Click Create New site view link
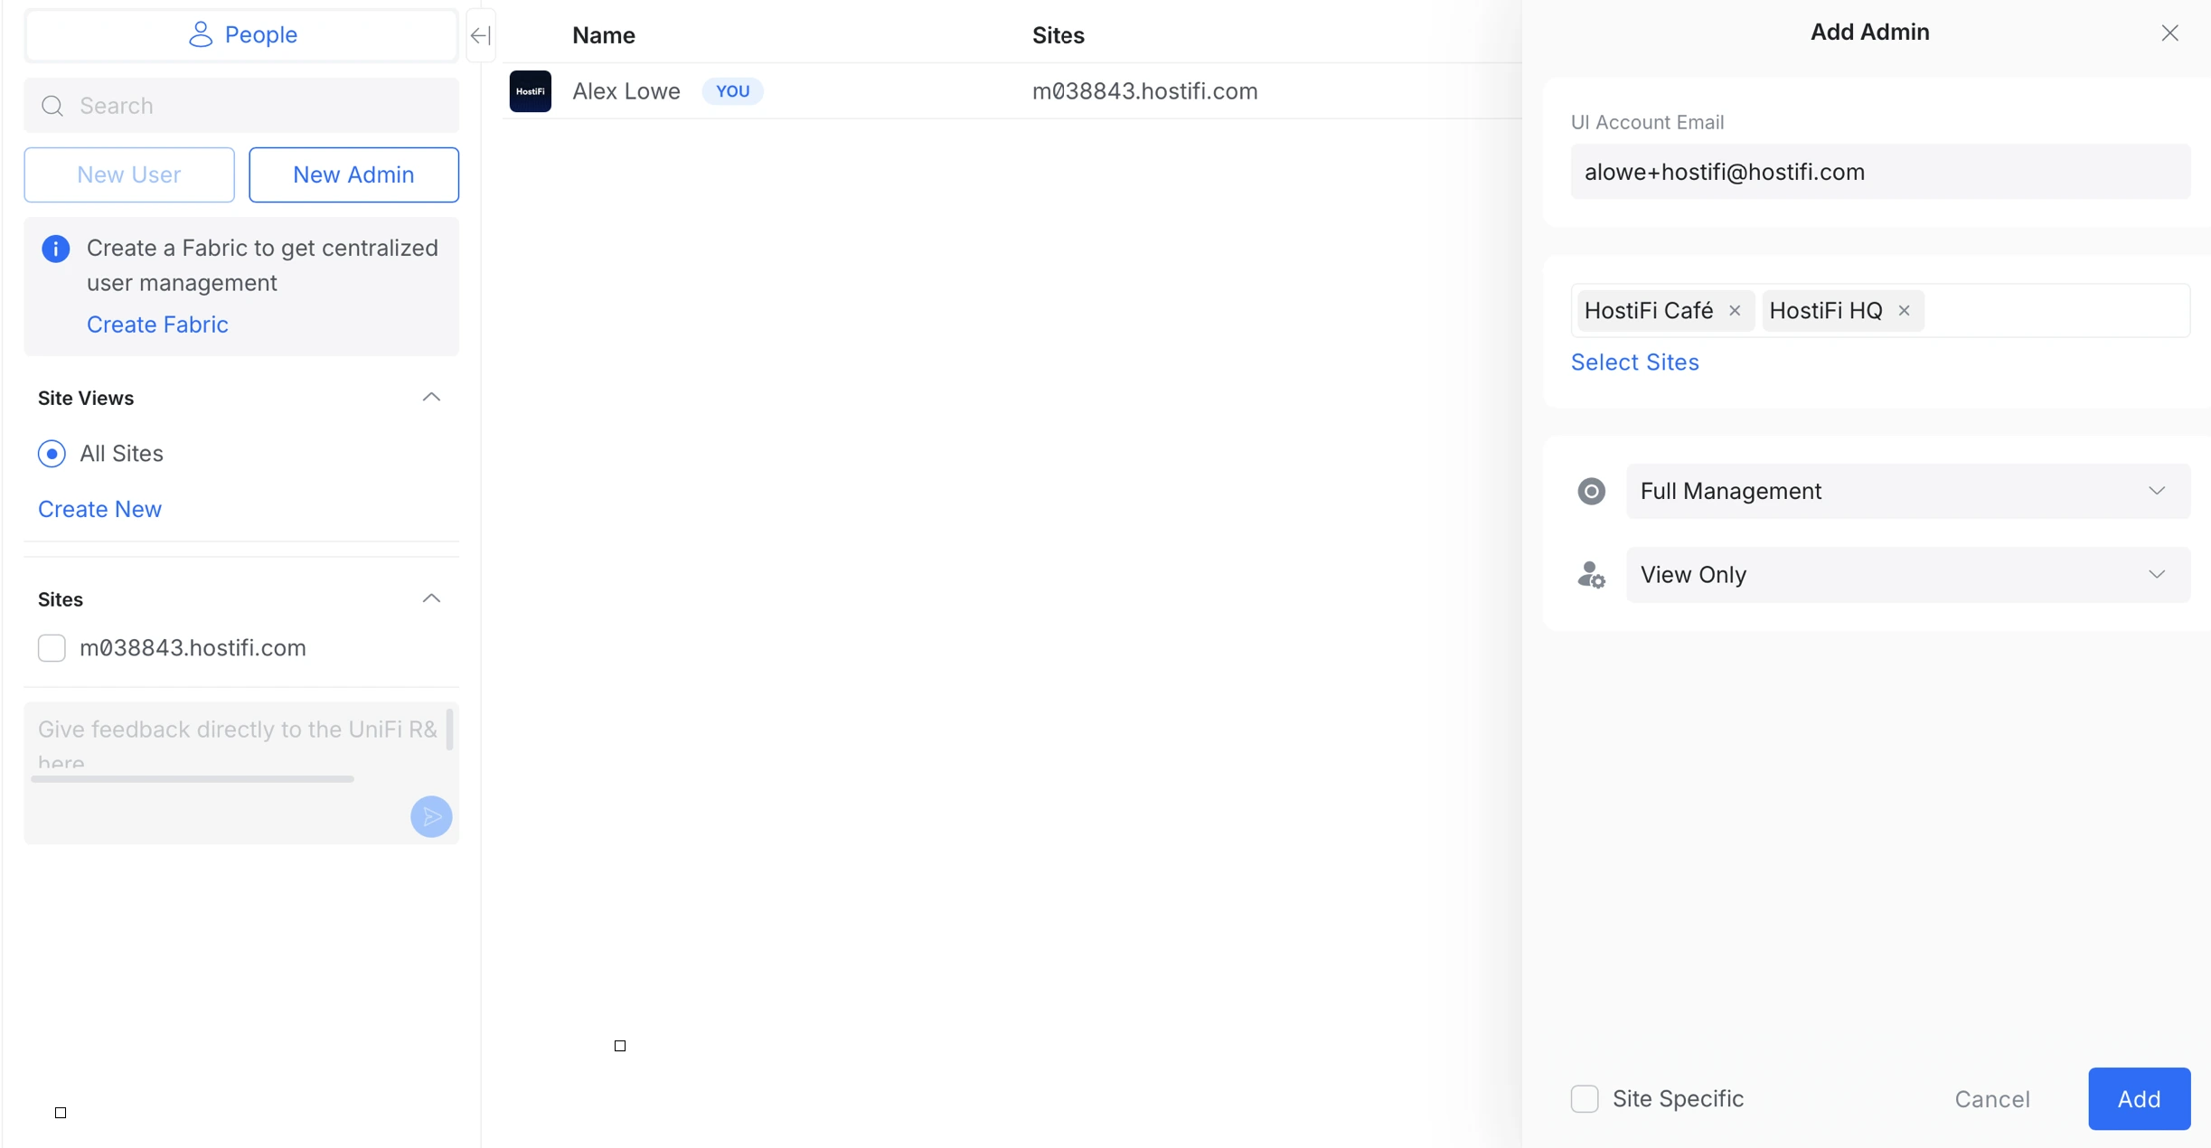This screenshot has height=1148, width=2211. pyautogui.click(x=99, y=509)
